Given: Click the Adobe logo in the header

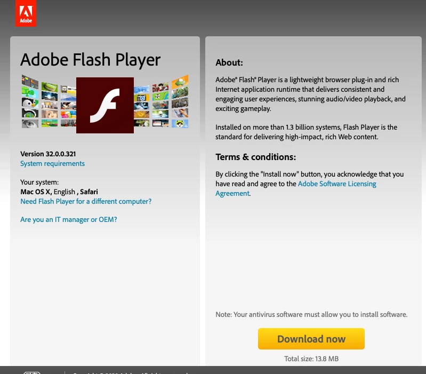Looking at the screenshot, I should [x=26, y=13].
